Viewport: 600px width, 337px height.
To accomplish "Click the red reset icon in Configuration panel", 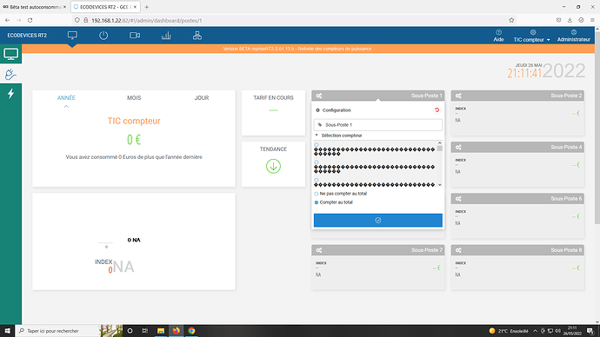I will point(437,110).
